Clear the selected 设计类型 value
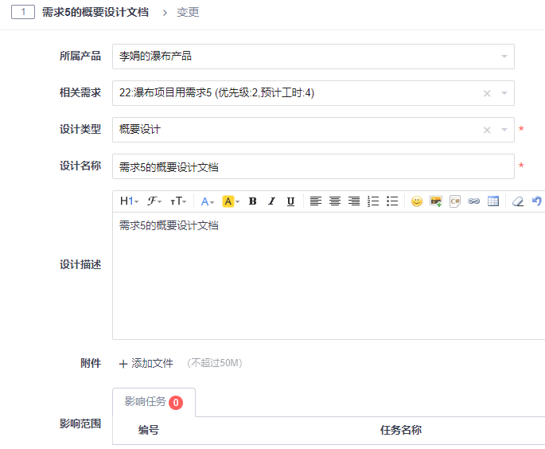 click(x=487, y=130)
